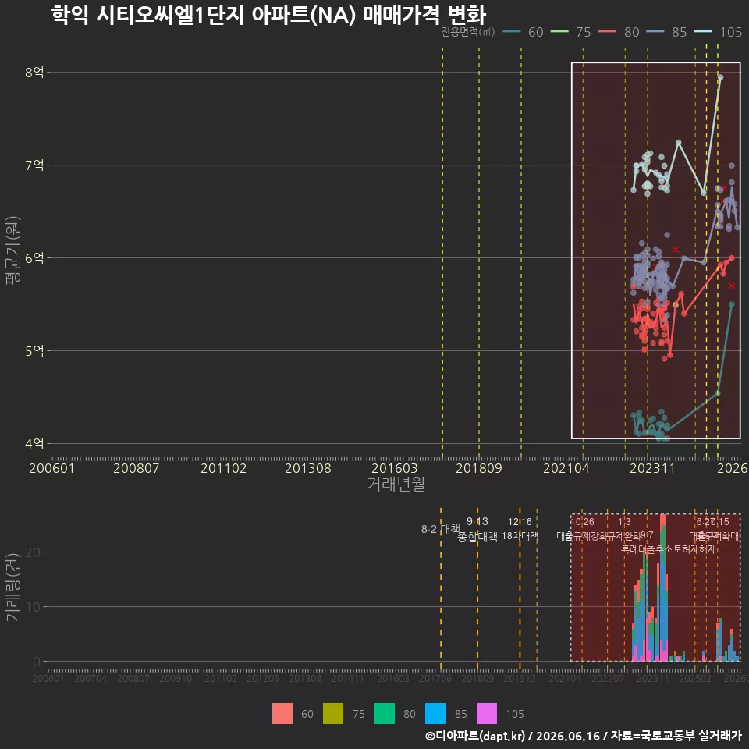Click the olive 75 swatch in bottom legend
749x749 pixels.
point(333,714)
